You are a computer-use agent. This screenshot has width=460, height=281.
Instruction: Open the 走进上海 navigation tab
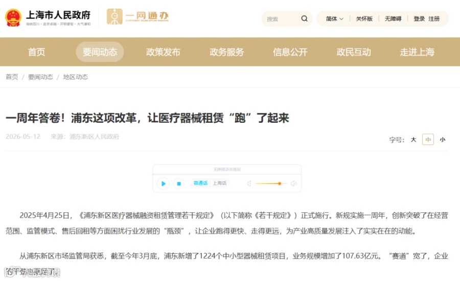417,52
